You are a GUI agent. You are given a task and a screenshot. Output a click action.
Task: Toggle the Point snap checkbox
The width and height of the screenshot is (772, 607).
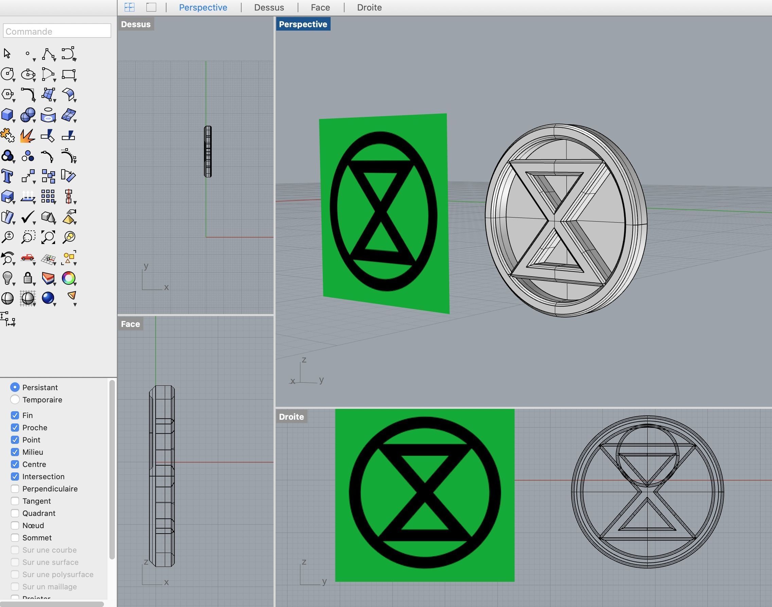[15, 439]
